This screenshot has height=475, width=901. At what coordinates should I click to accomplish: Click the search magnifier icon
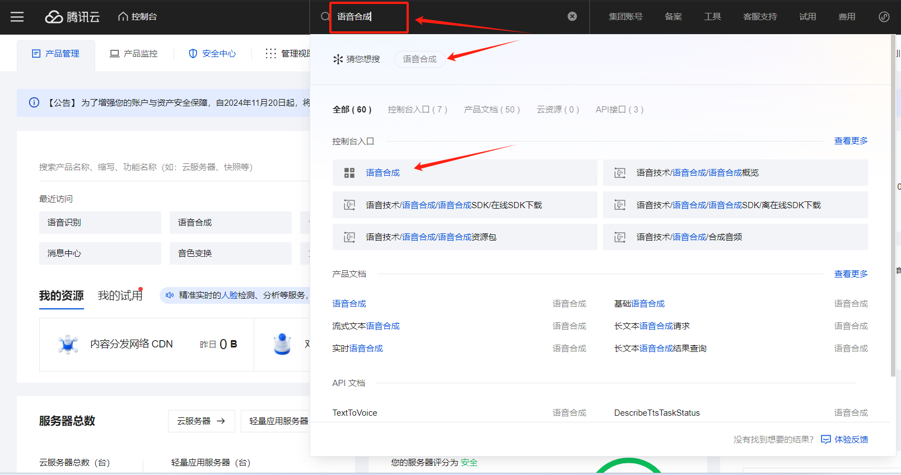click(325, 17)
